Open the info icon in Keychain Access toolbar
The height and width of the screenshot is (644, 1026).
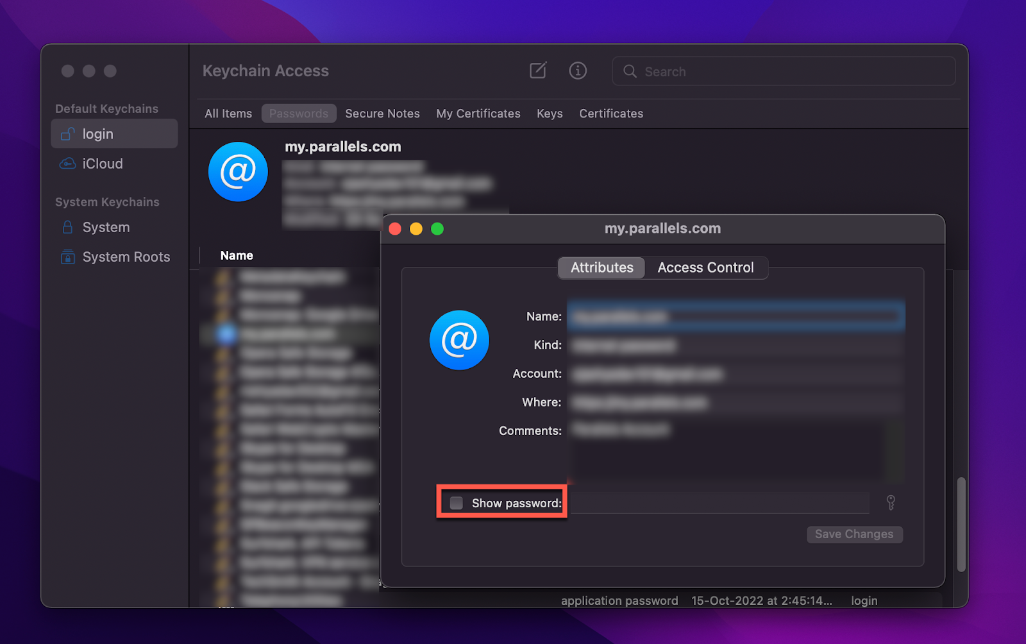click(x=578, y=71)
